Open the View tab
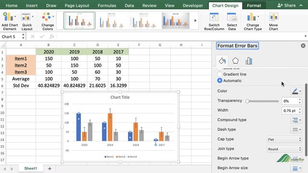This screenshot has height=173, width=308. tap(169, 5)
